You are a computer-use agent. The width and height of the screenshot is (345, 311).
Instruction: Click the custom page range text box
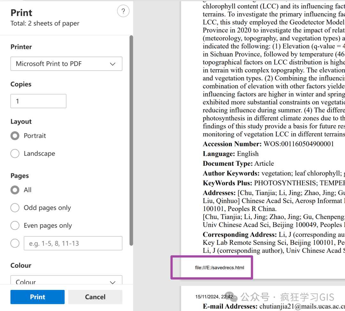pyautogui.click(x=73, y=243)
